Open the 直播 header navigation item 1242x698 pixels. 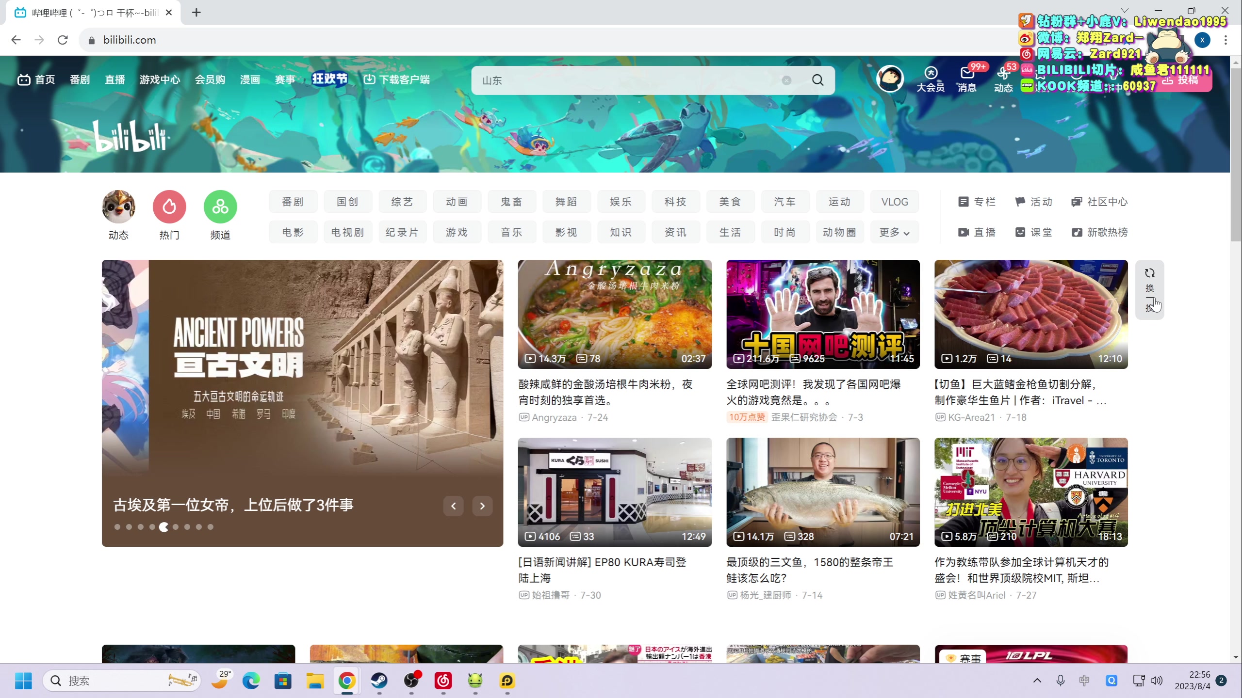[x=115, y=79]
